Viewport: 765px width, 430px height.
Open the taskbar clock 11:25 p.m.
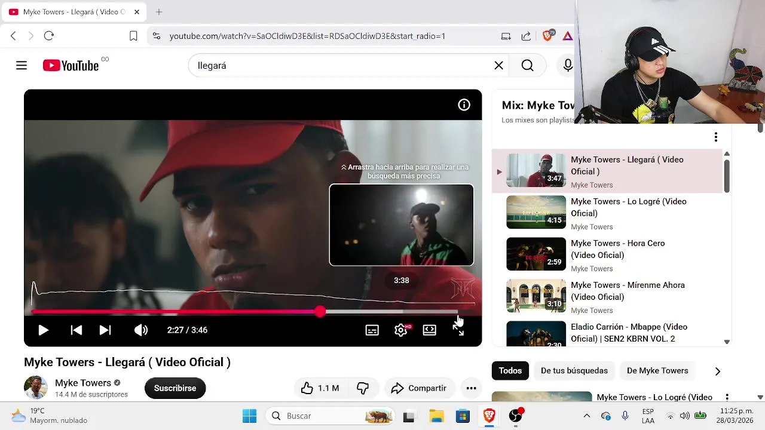pos(735,416)
